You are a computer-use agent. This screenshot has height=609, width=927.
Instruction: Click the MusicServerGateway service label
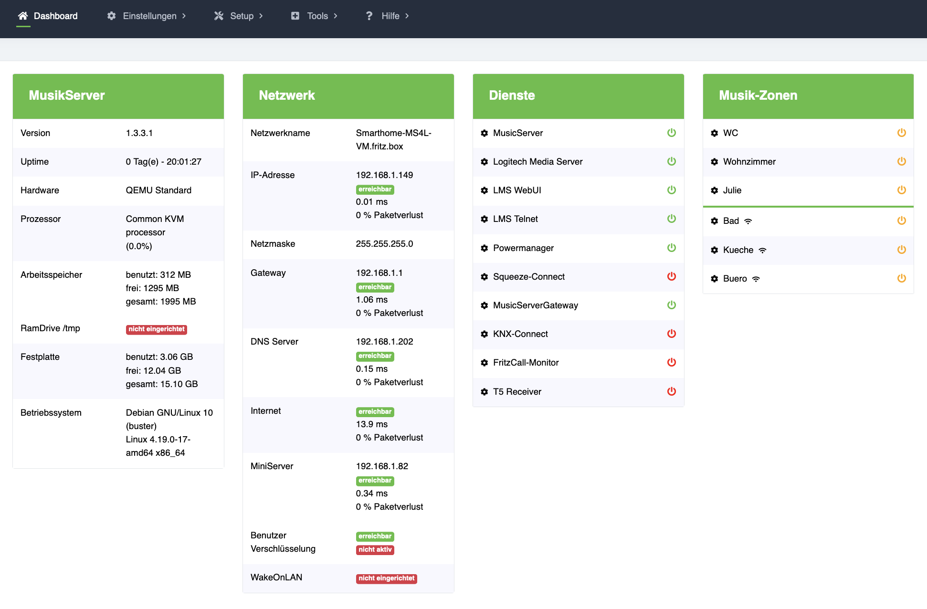[535, 305]
